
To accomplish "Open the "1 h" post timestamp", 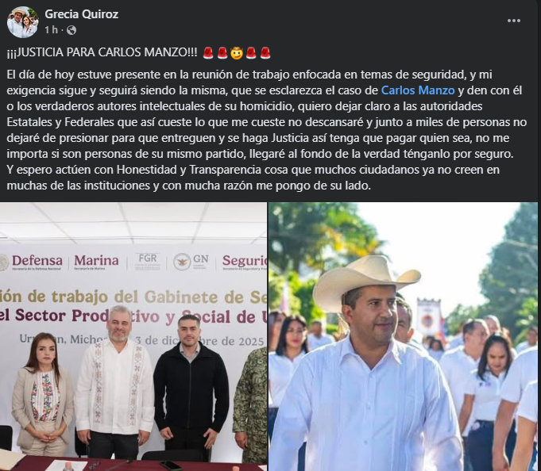I will pyautogui.click(x=51, y=30).
